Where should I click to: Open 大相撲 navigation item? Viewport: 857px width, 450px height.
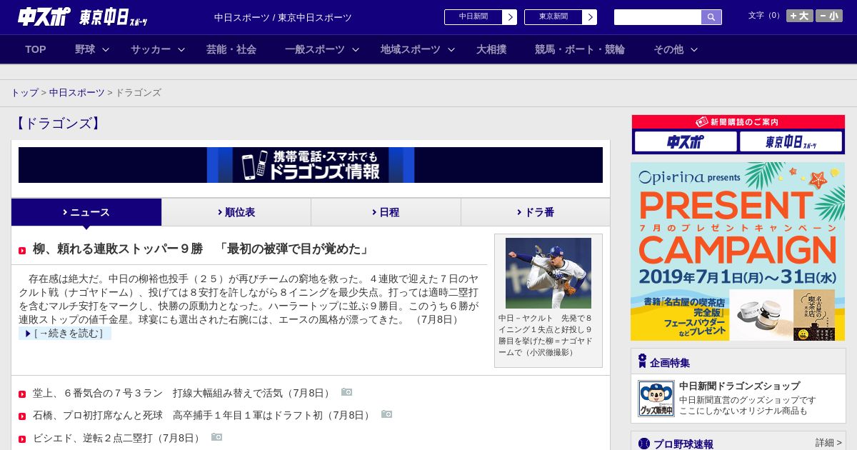point(491,49)
